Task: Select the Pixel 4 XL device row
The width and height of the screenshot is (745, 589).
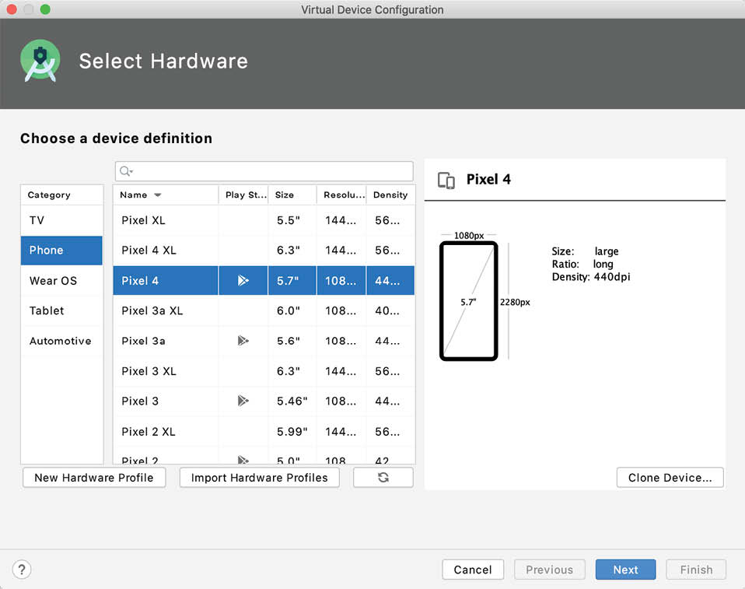Action: 264,250
